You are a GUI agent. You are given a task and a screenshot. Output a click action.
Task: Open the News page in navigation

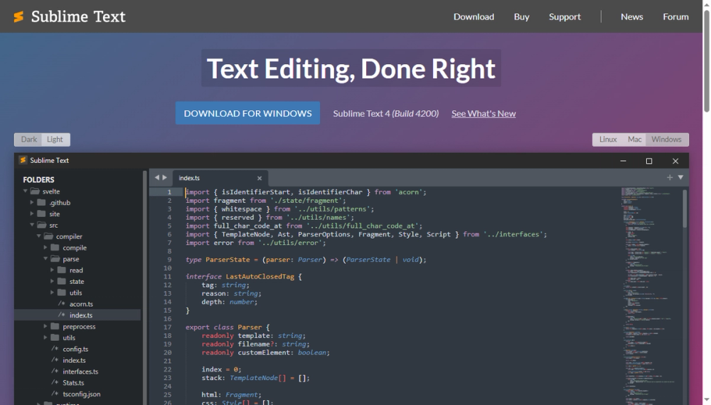click(631, 17)
